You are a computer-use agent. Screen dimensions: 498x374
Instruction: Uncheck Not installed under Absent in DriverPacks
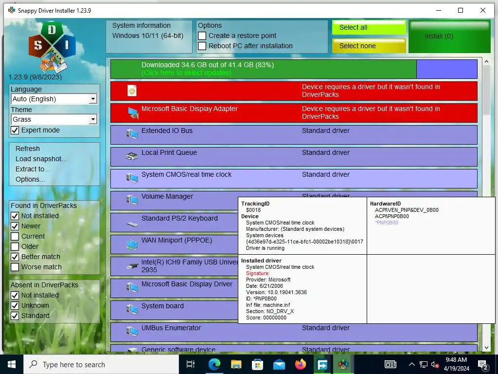(15, 295)
